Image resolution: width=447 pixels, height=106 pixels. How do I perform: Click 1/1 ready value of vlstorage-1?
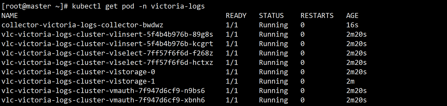coord(232,81)
